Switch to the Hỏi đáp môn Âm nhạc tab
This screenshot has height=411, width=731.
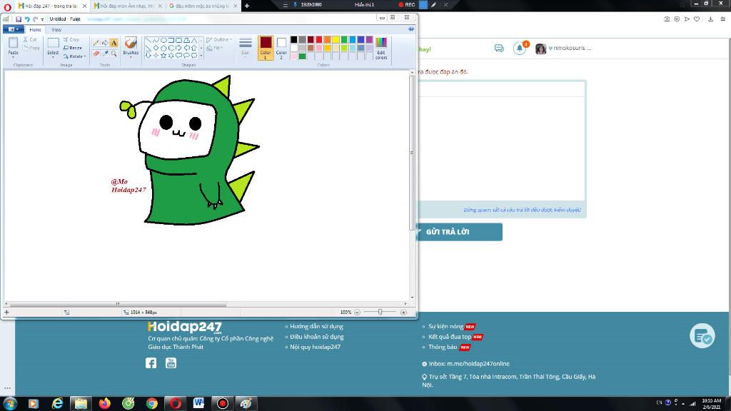click(128, 6)
